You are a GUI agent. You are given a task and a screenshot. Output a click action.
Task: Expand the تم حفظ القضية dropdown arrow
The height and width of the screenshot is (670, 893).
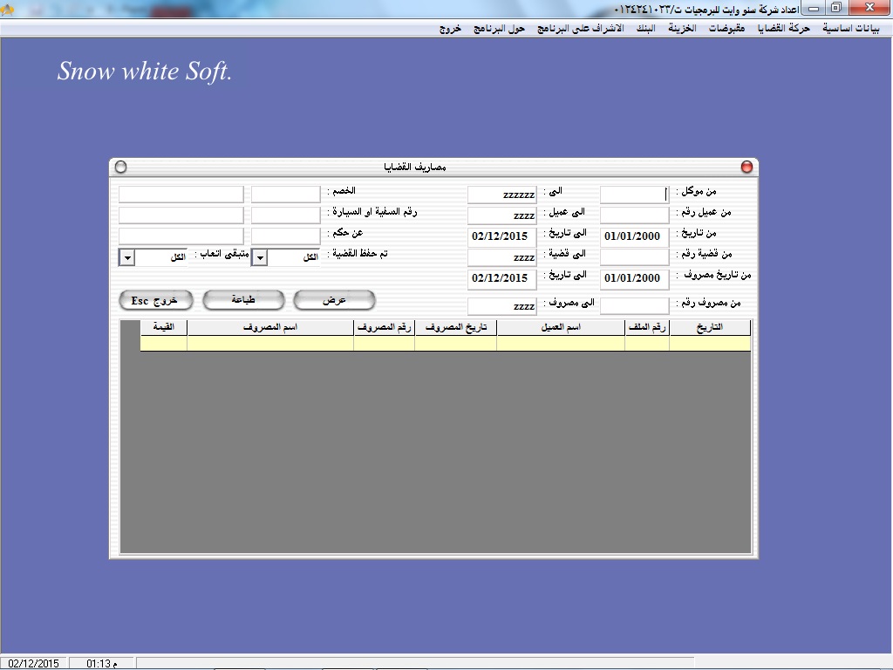tap(271, 258)
